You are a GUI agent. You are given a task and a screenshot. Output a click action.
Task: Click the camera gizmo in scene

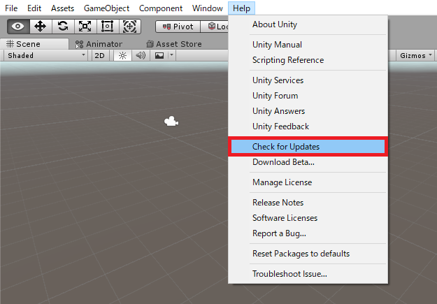pyautogui.click(x=171, y=121)
